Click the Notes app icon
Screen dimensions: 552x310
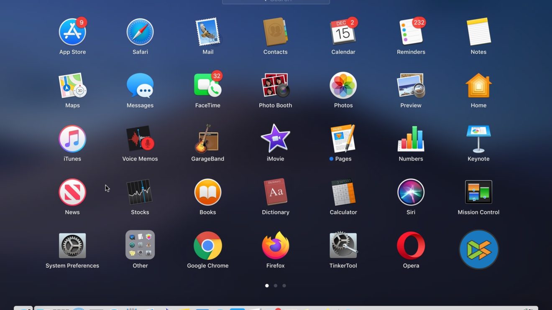pyautogui.click(x=478, y=32)
